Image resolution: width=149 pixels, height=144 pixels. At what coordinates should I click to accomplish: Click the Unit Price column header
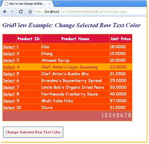(x=121, y=39)
